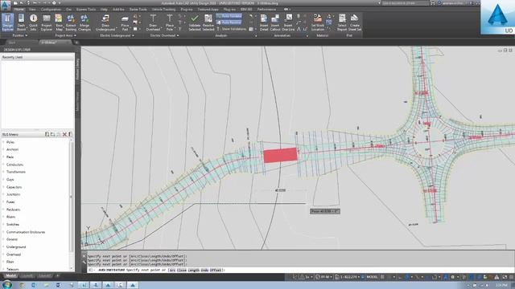Viewport: 515px width, 289px height.
Task: Expand the Electric Underground panel dropdown
Action: pyautogui.click(x=117, y=35)
